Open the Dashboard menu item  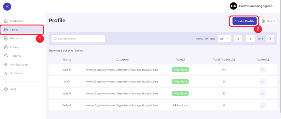point(17,21)
